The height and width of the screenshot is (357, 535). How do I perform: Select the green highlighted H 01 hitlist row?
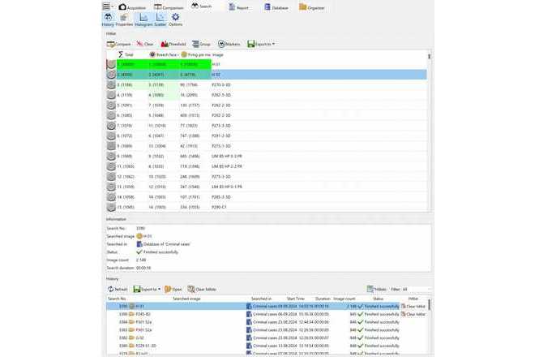(162, 63)
